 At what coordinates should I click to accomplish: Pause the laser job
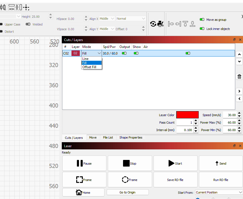point(84,164)
